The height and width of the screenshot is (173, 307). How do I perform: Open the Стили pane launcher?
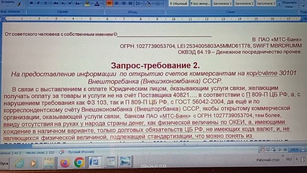click(x=296, y=12)
